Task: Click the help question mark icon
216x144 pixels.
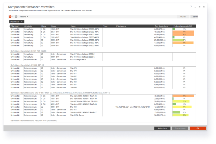Action: coord(191,7)
